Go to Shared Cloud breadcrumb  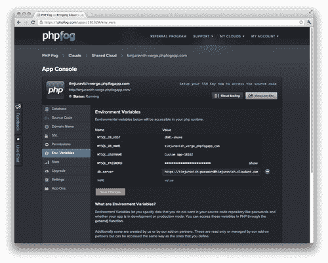[104, 56]
